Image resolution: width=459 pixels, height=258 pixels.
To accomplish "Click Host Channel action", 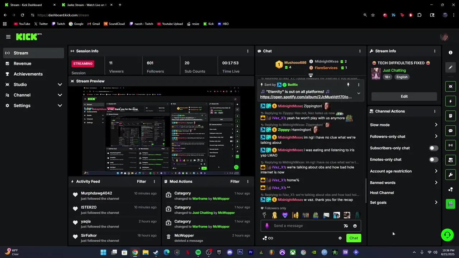I will 382,193.
